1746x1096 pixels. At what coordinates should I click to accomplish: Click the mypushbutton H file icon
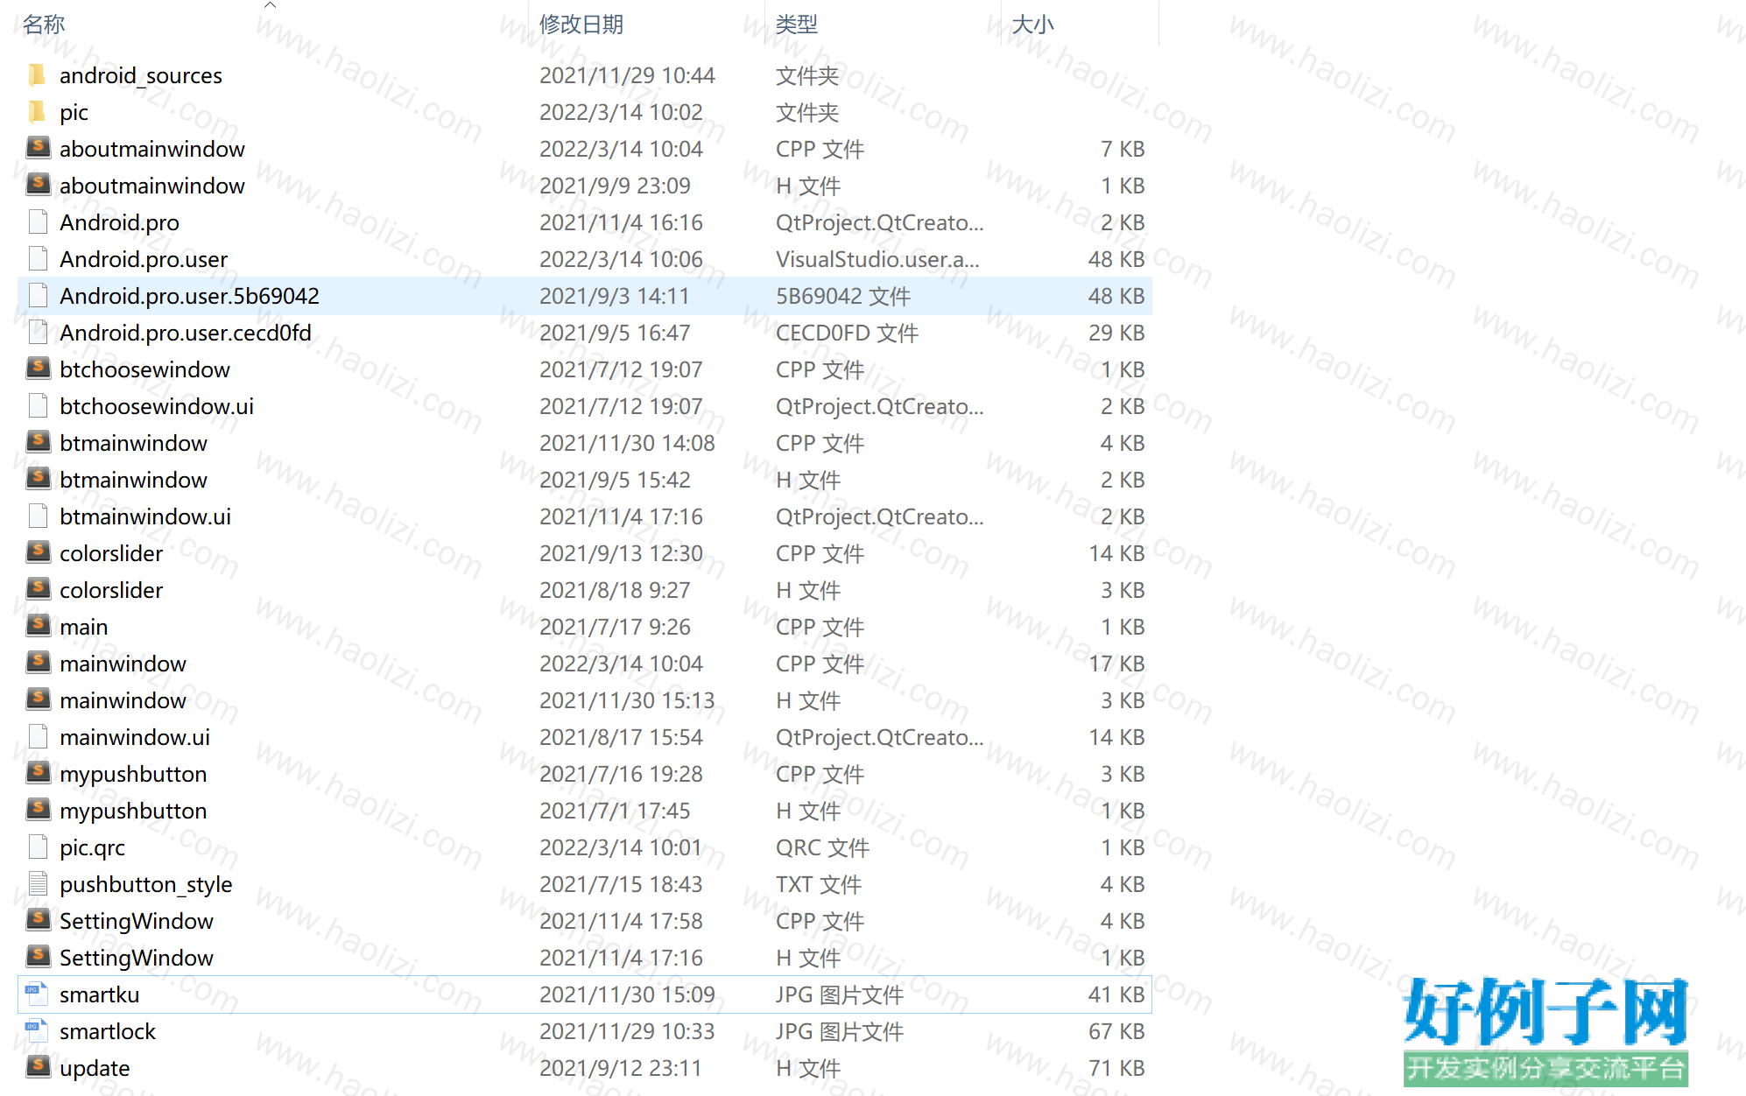pyautogui.click(x=38, y=811)
